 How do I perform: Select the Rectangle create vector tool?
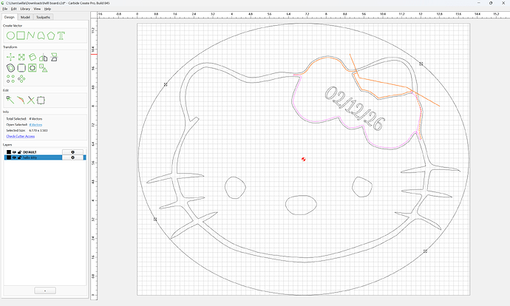point(21,35)
